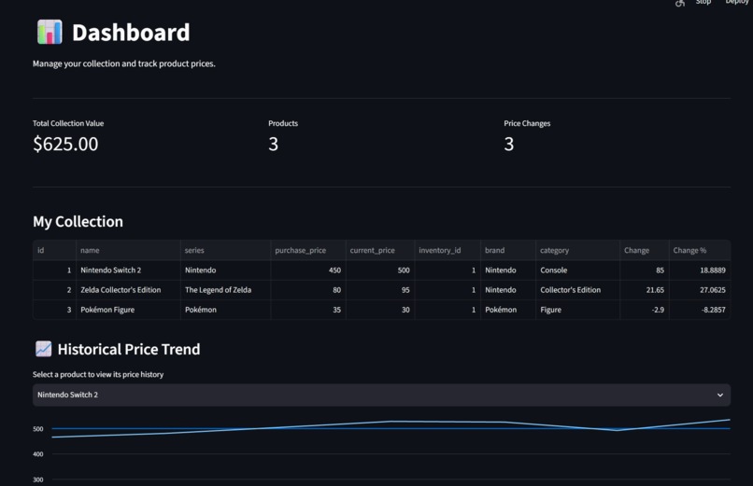Screen dimensions: 753x486
Task: Click the Price Changes metric label
Action: point(527,123)
